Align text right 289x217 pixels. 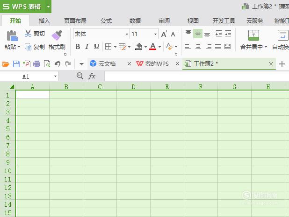(209, 47)
